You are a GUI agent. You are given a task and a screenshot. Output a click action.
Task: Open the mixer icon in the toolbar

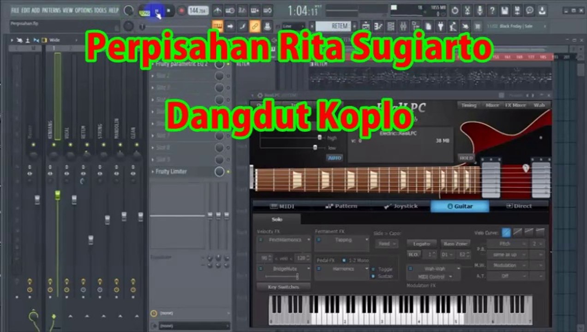pos(403,26)
